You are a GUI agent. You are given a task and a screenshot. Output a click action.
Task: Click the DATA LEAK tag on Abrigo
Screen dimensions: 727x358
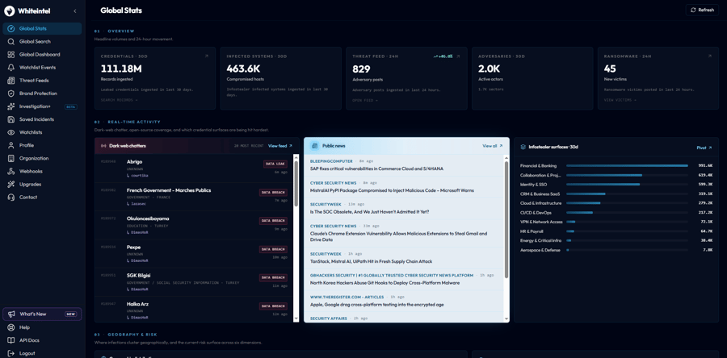pos(275,164)
